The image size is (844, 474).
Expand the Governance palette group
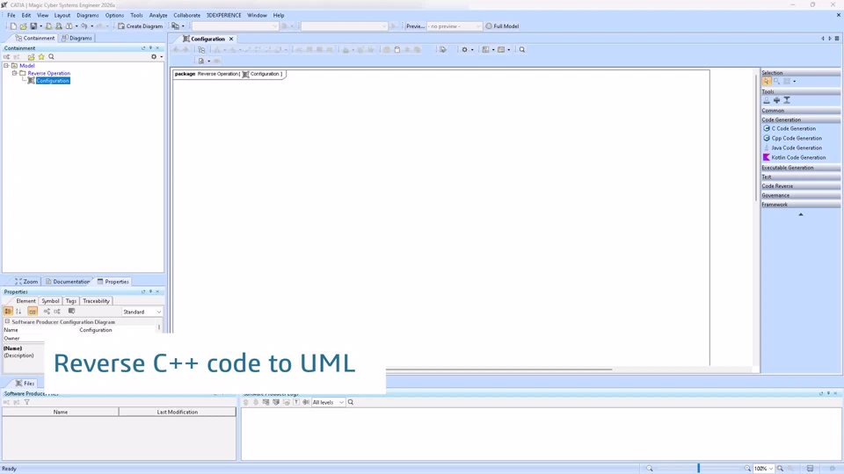(x=800, y=195)
